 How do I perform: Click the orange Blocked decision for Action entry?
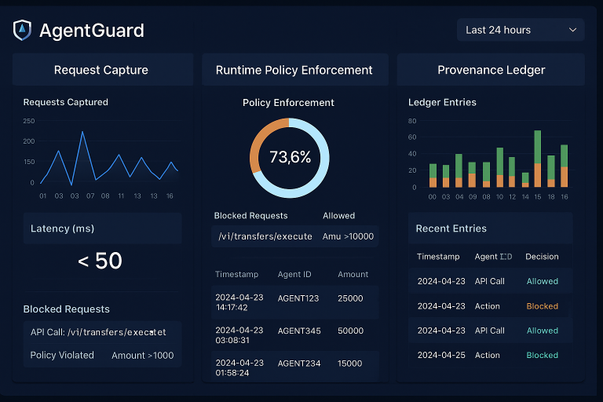pos(542,306)
